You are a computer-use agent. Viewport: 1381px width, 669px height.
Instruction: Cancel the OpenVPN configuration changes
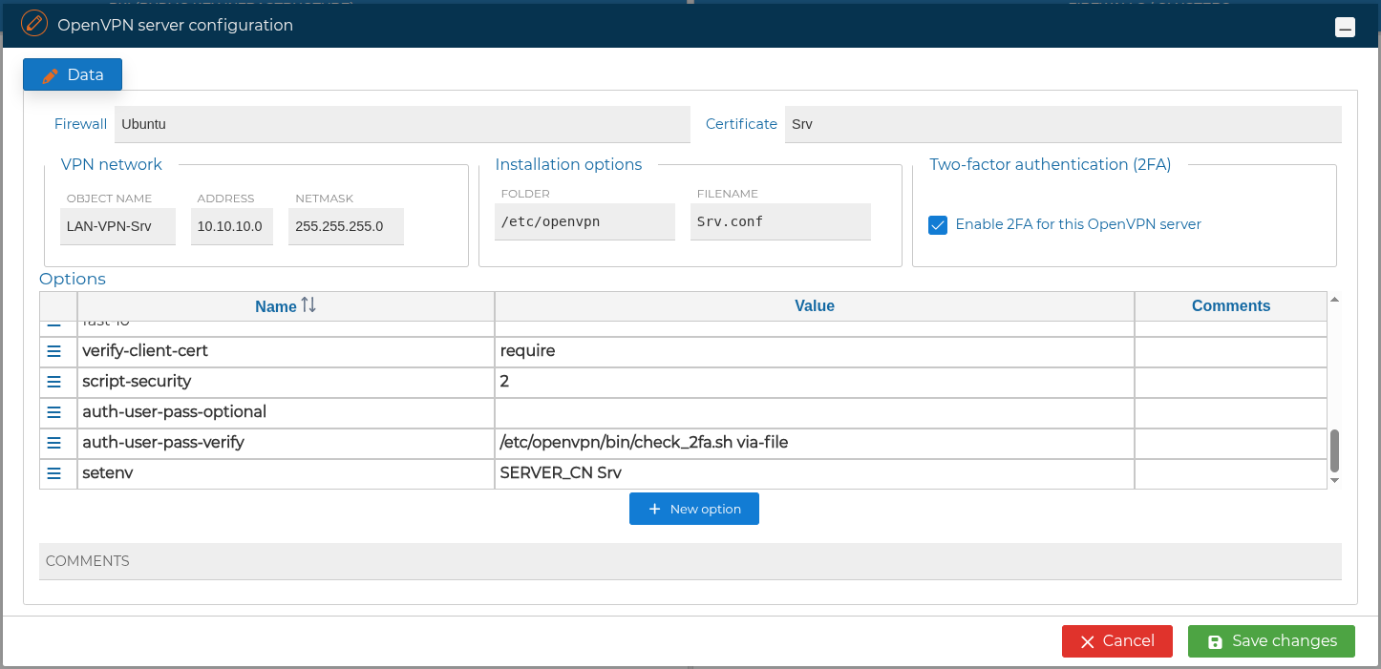click(1117, 641)
